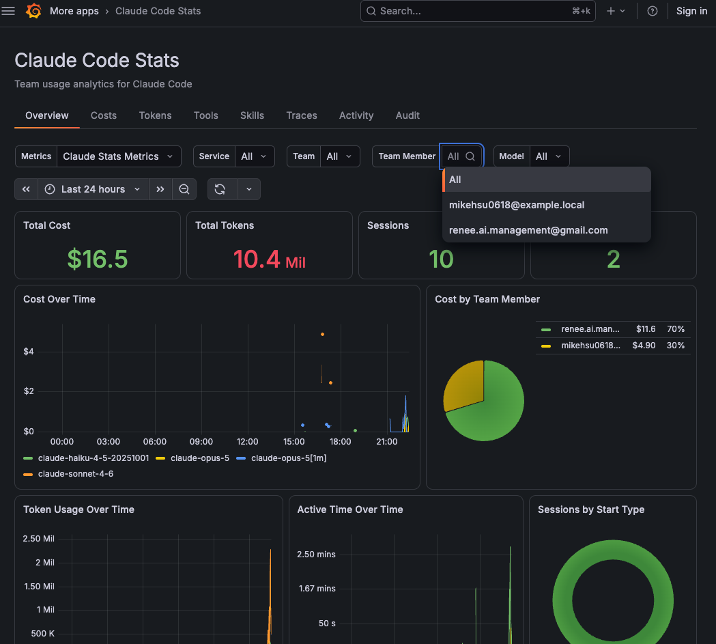716x644 pixels.
Task: Click yellow color swatch for mikehsu0618...
Action: coord(545,346)
